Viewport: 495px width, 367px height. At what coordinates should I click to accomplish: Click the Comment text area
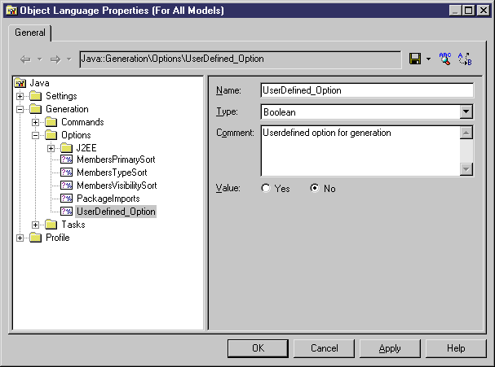360,151
